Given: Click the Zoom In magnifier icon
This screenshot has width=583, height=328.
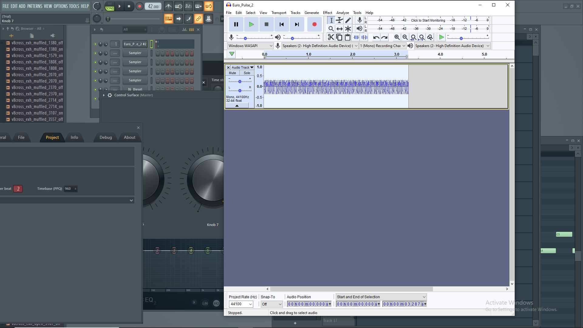Looking at the screenshot, I should [x=397, y=37].
